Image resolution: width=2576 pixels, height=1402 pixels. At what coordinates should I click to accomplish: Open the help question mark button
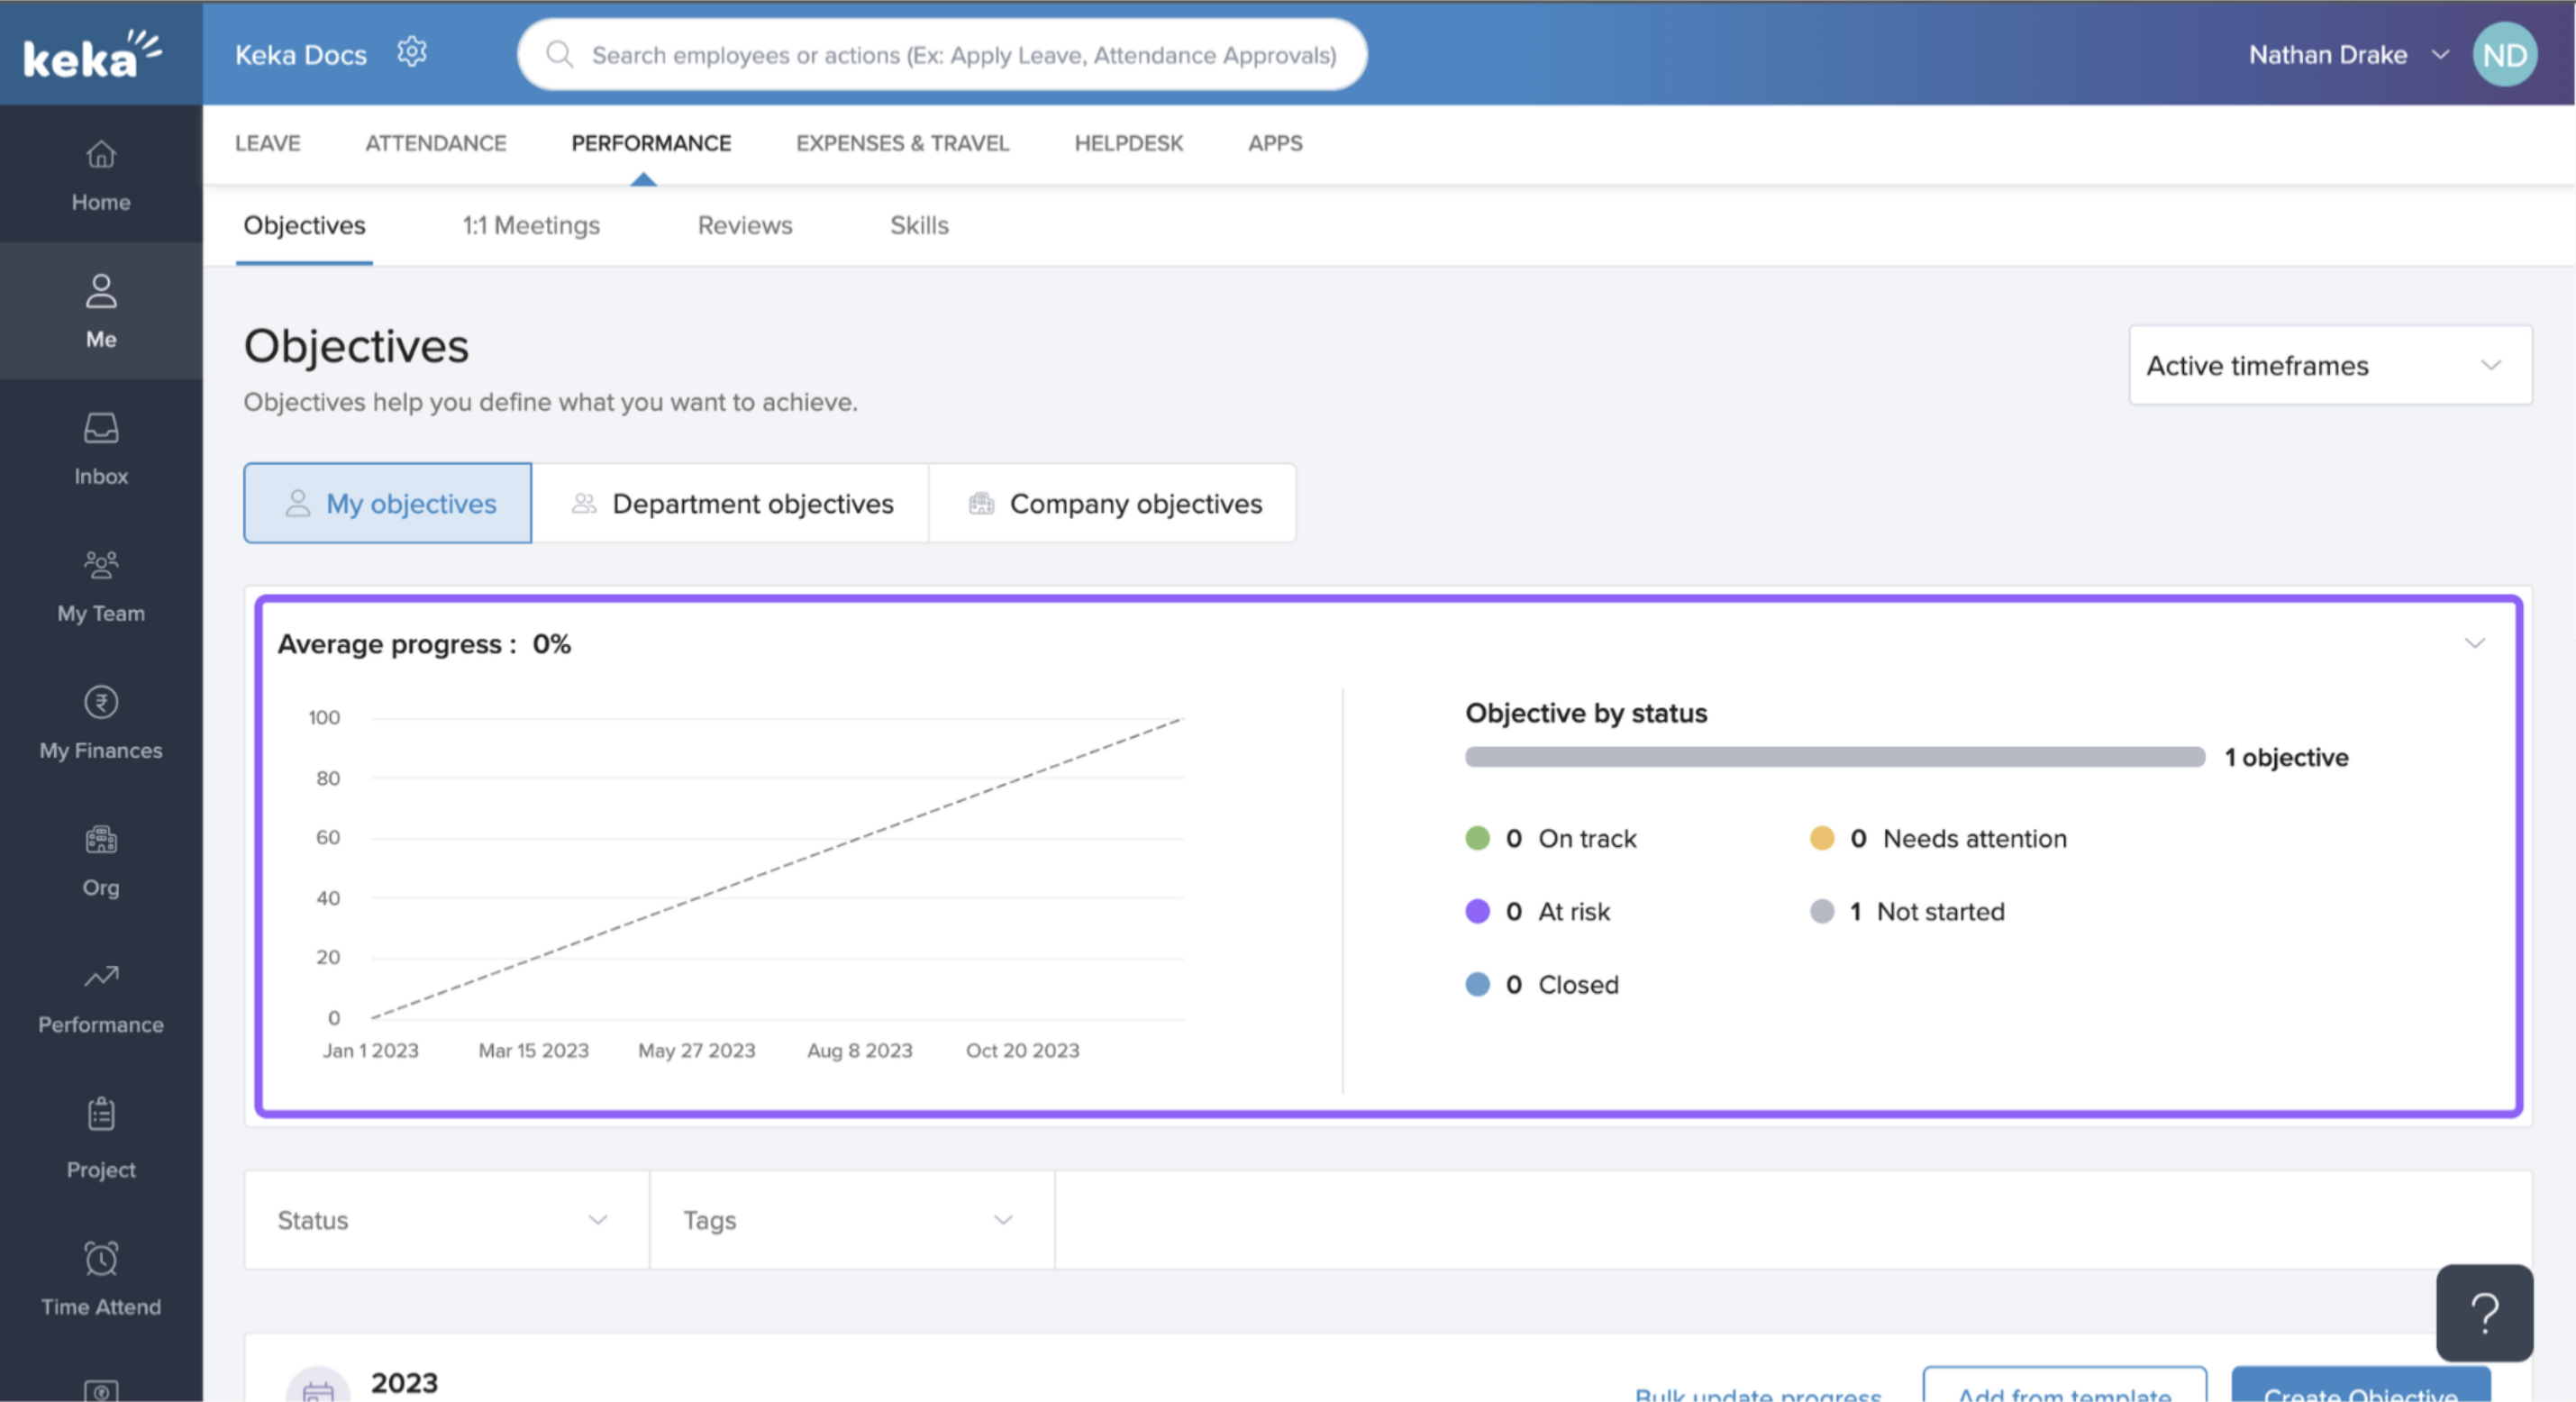[2484, 1312]
